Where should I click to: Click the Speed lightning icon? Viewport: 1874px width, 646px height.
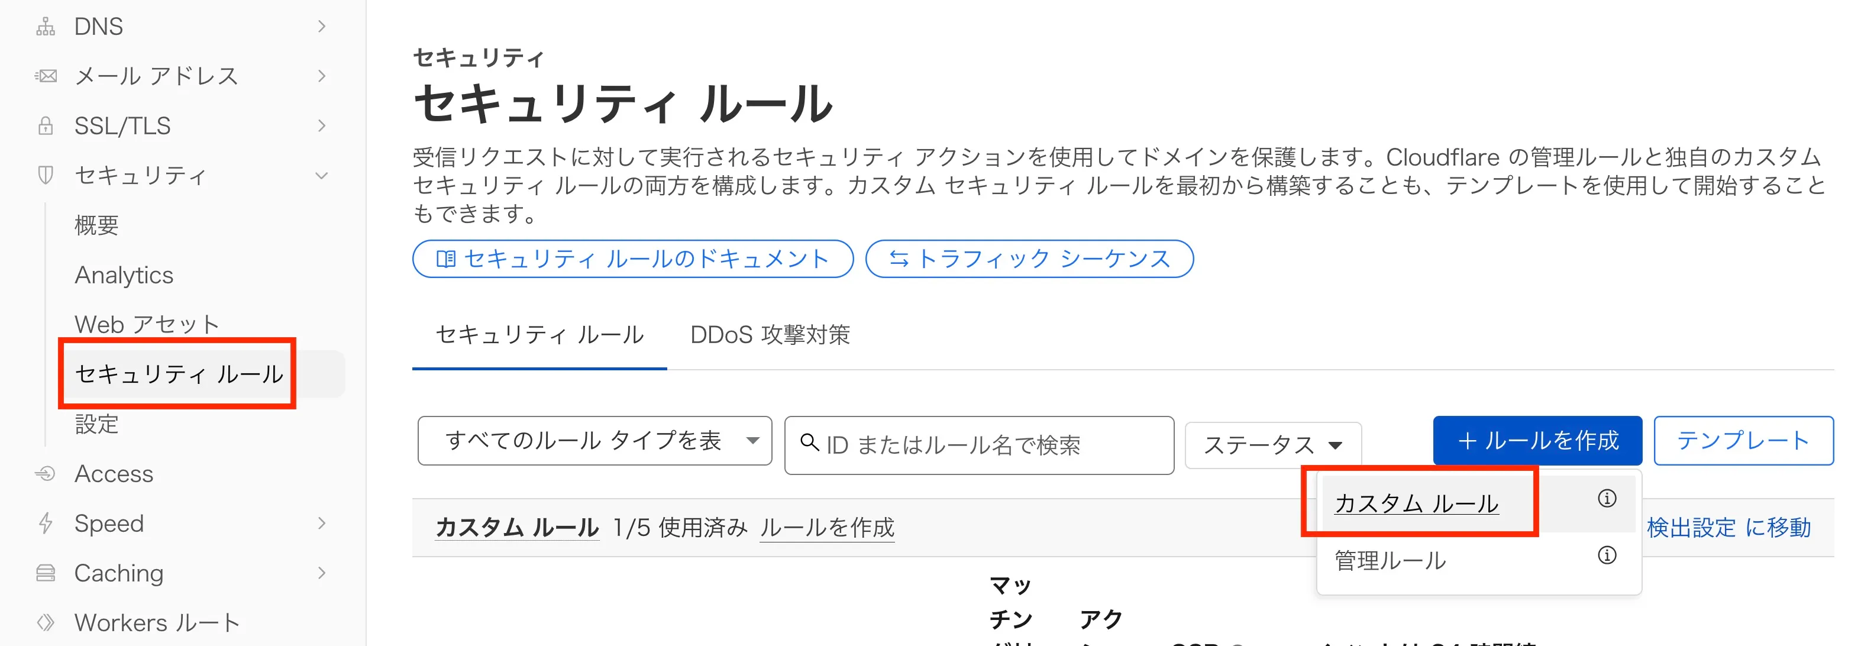pyautogui.click(x=45, y=523)
